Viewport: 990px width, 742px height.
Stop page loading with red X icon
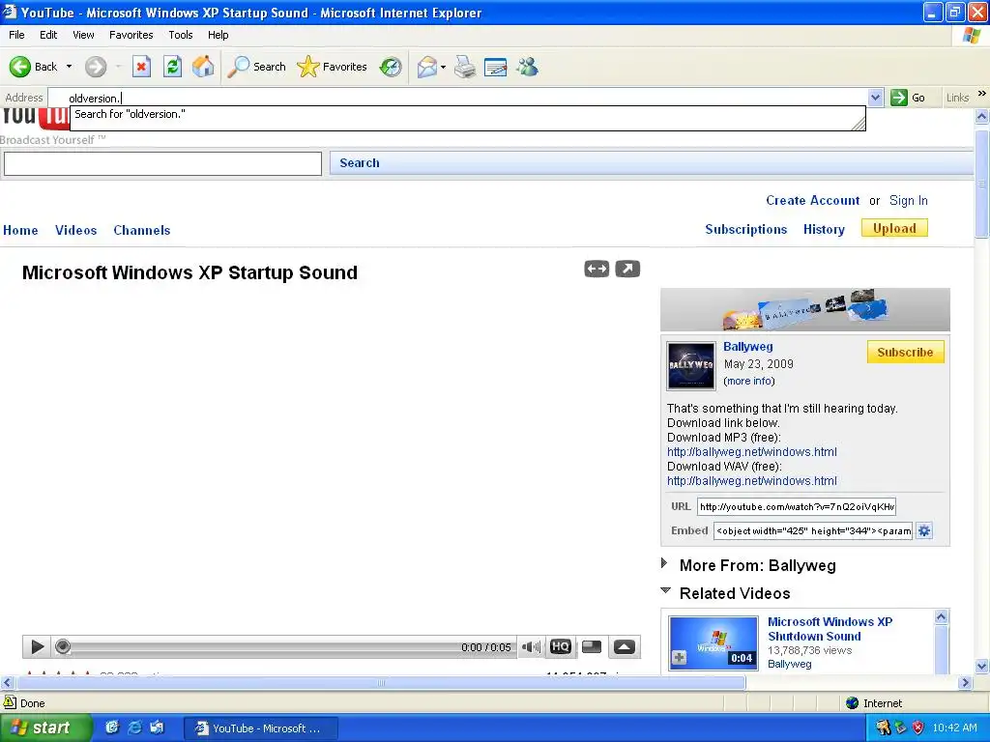point(141,67)
